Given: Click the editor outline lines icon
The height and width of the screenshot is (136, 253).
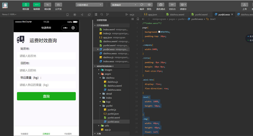Looking at the screenshot, I should click(133, 19).
